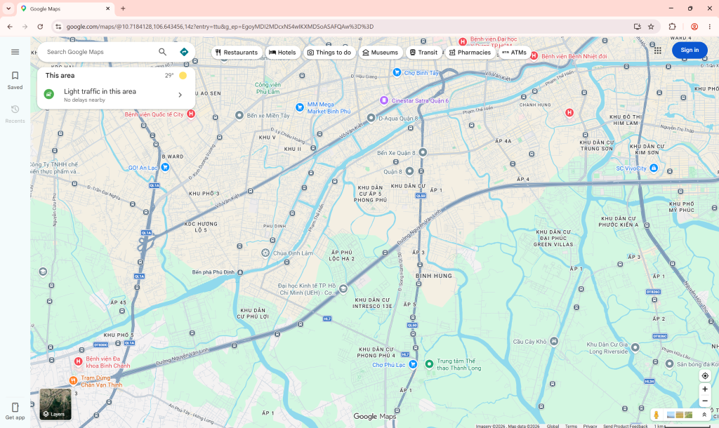Image resolution: width=719 pixels, height=428 pixels.
Task: Open the Saved places panel
Action: pos(15,80)
